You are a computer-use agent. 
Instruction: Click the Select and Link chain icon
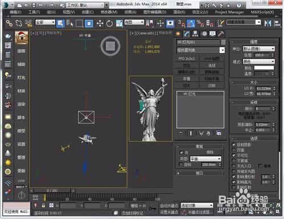[x=9, y=23]
